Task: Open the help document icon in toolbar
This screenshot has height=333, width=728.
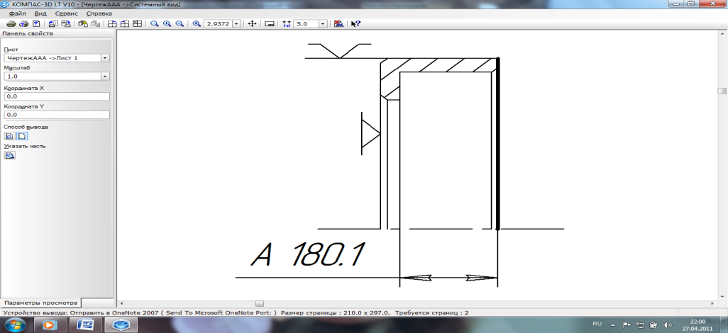Action: (35, 23)
